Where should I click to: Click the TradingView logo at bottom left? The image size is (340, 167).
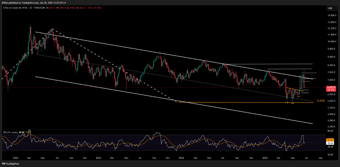[x=11, y=164]
